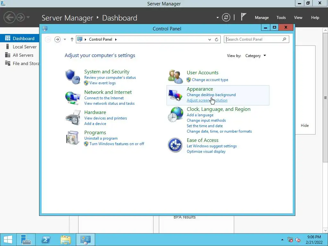This screenshot has width=328, height=246.
Task: Select File and Storage Services in sidebar
Action: [20, 63]
